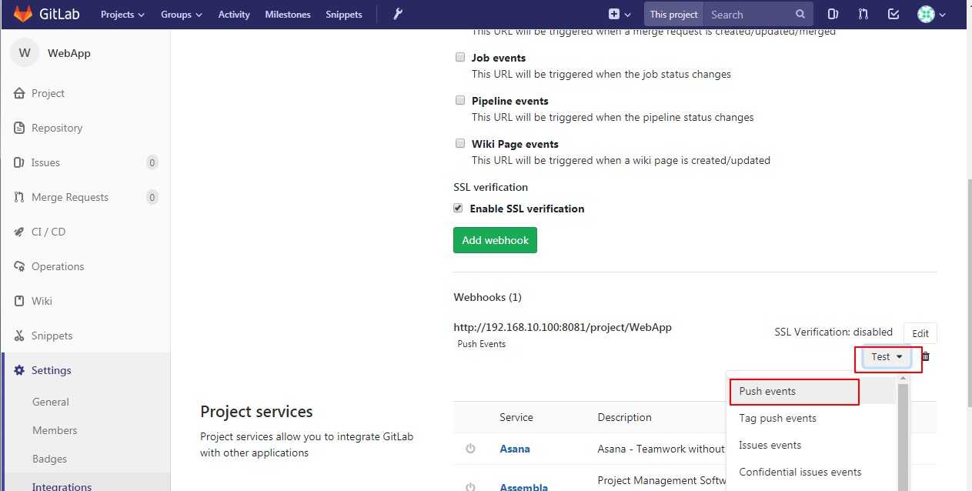Viewport: 972px width, 491px height.
Task: Delete the webhook with trash icon
Action: 926,356
